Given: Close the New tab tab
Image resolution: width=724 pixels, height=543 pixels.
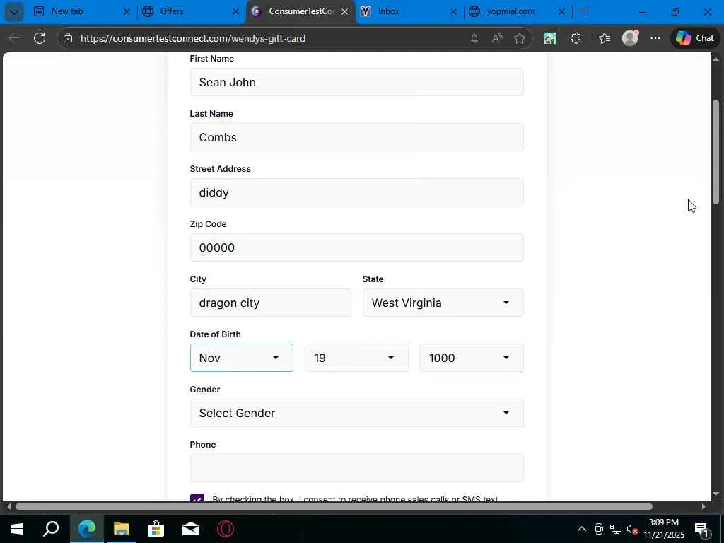Looking at the screenshot, I should pos(127,11).
